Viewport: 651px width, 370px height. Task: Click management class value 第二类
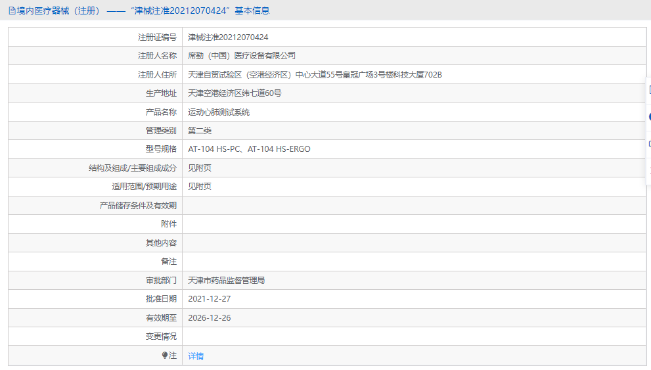tap(200, 130)
